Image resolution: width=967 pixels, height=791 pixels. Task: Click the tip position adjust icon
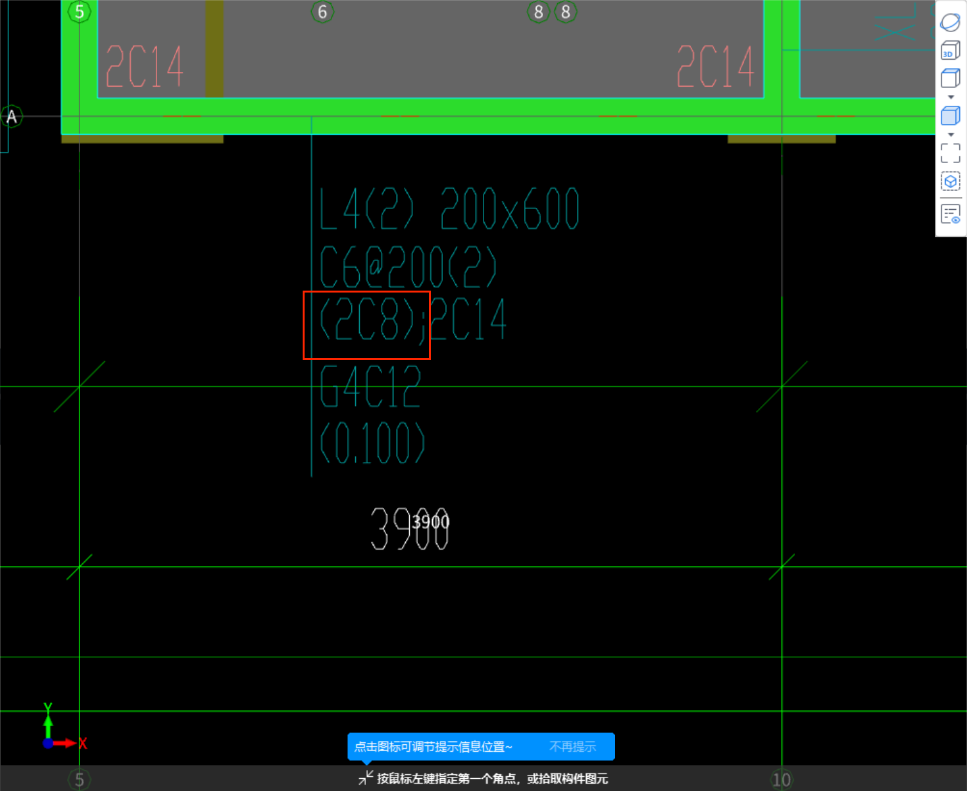[x=366, y=778]
